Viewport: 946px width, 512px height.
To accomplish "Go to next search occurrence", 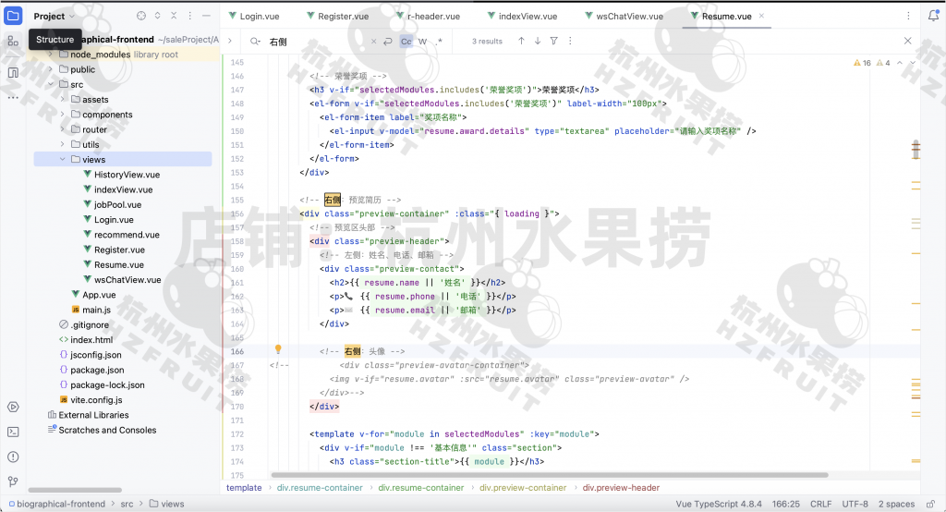I will [538, 41].
